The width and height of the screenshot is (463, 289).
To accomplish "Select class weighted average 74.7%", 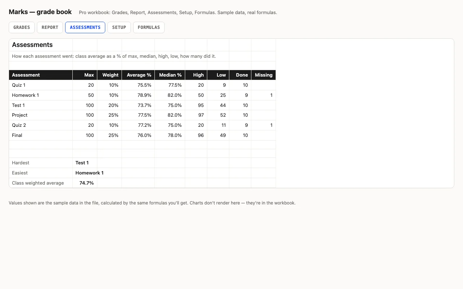I will tap(85, 183).
